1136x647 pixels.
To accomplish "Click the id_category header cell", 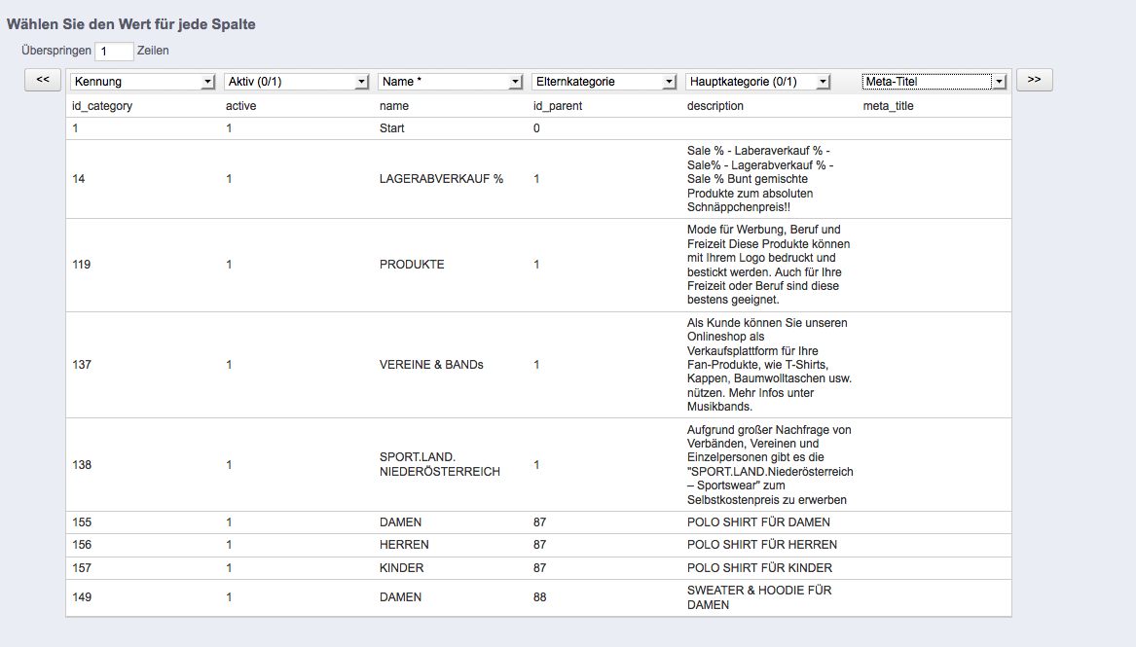I will point(102,106).
